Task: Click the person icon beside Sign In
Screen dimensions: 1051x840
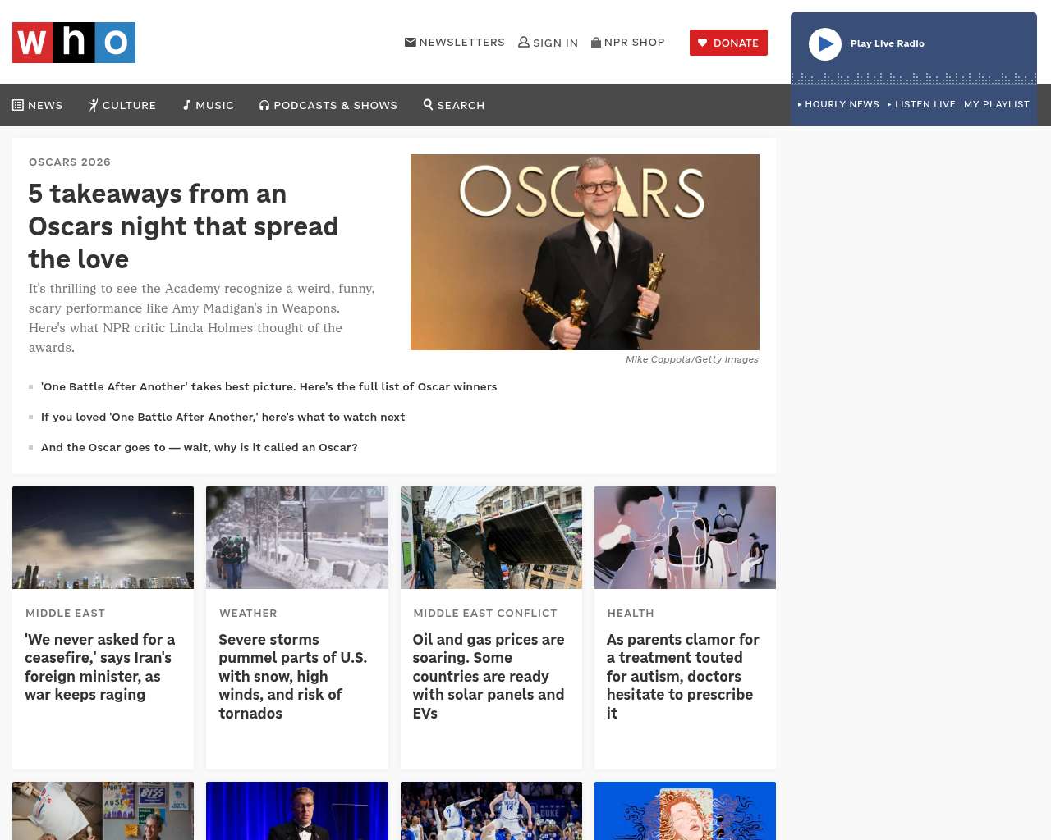Action: pos(524,42)
